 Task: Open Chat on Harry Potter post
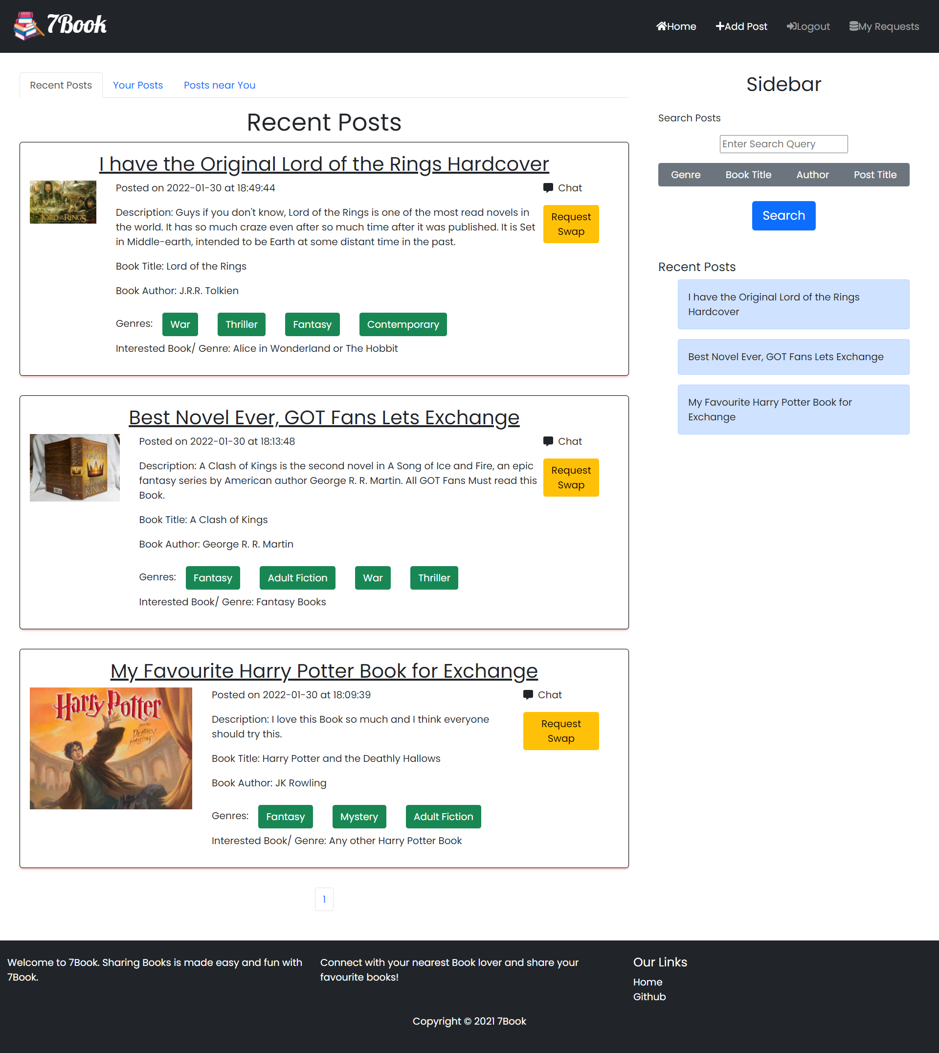(542, 695)
